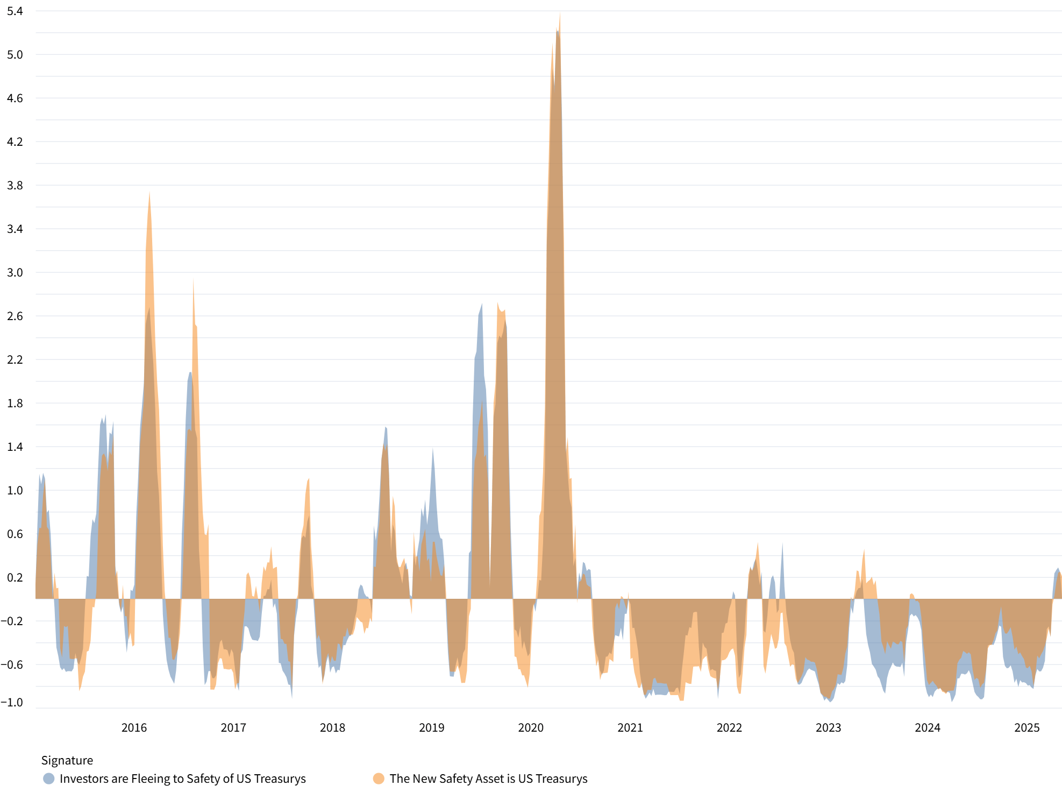Click the tallest 2020 peak tip
This screenshot has width=1062, height=807.
pos(560,15)
